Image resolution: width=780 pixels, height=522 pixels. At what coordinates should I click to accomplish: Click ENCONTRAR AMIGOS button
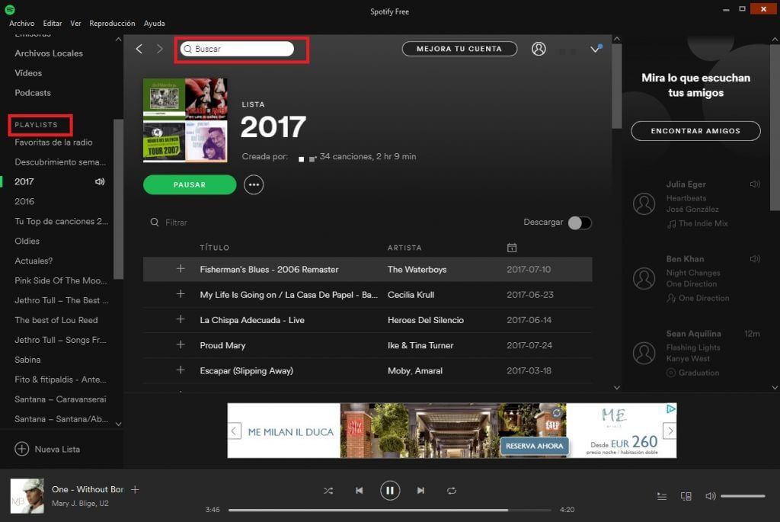click(x=695, y=131)
